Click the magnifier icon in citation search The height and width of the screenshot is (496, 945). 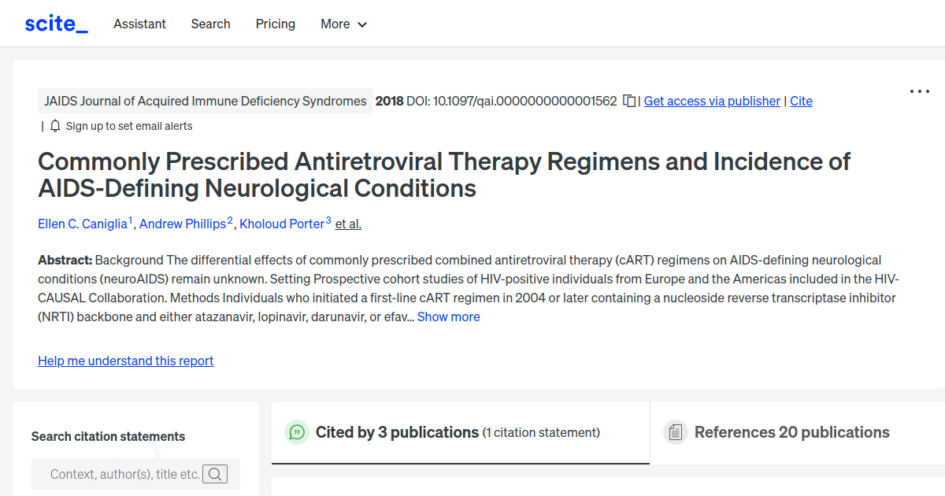[215, 473]
